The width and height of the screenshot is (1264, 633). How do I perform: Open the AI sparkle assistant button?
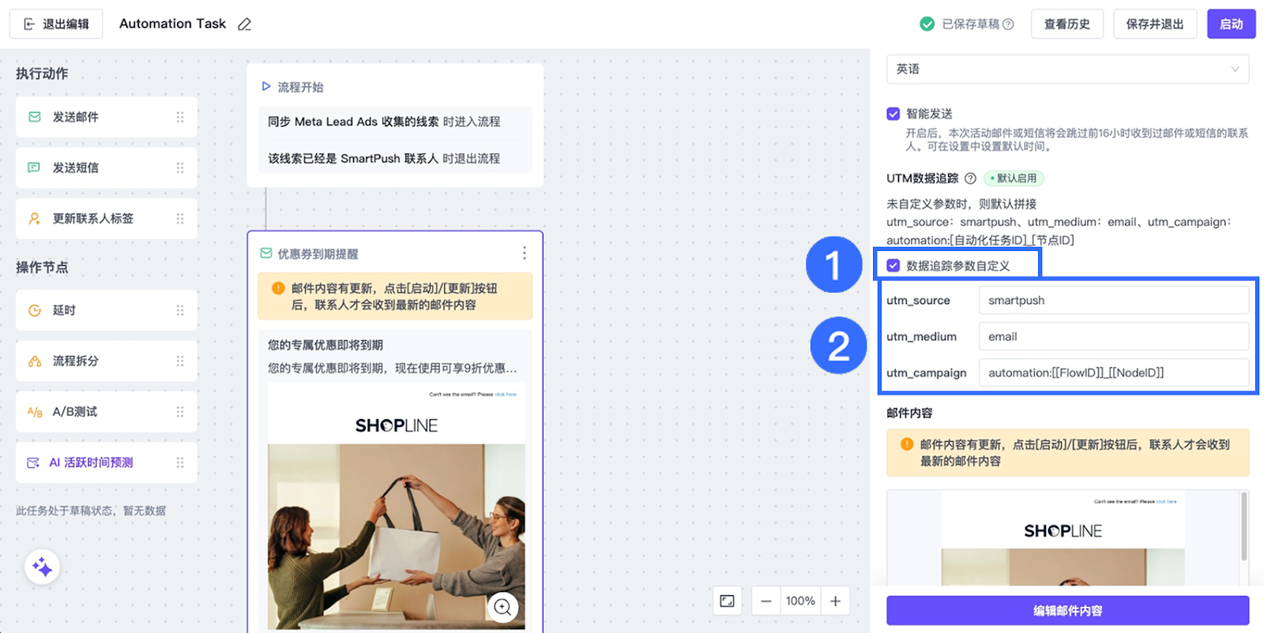click(42, 567)
